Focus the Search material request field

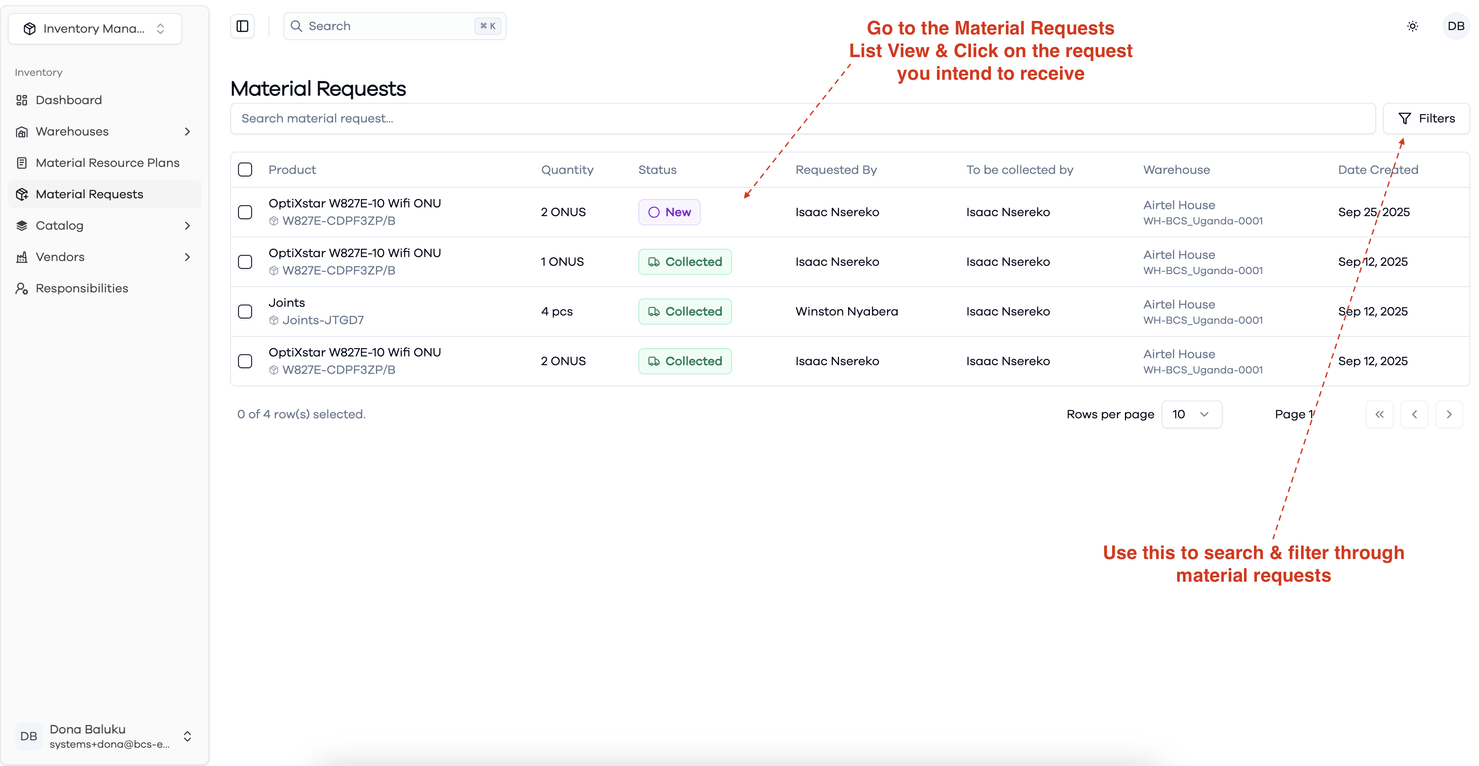pos(803,119)
